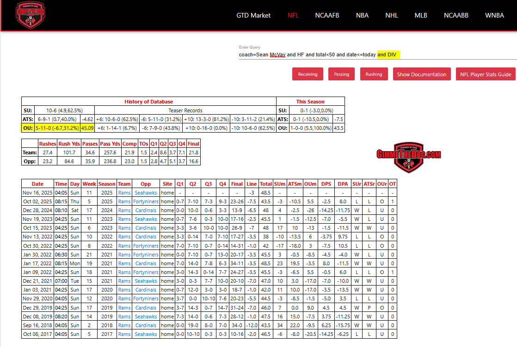Open Seahawks link in Dec 08, 2019 row
The height and width of the screenshot is (347, 517).
point(146,317)
